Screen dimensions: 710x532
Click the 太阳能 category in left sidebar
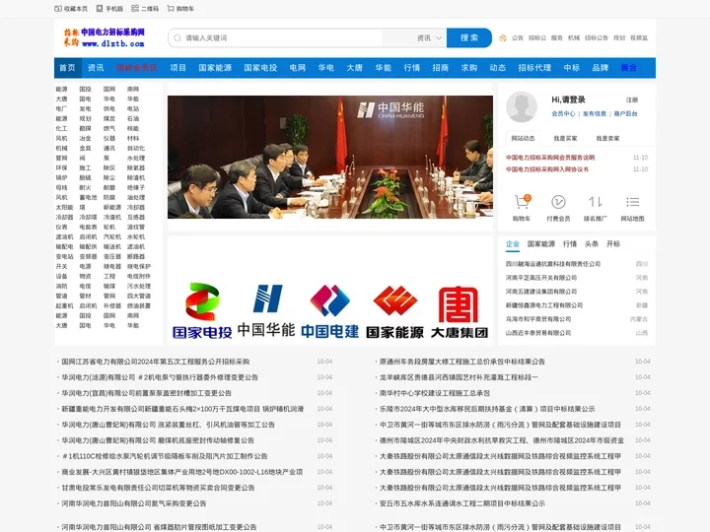pos(64,207)
